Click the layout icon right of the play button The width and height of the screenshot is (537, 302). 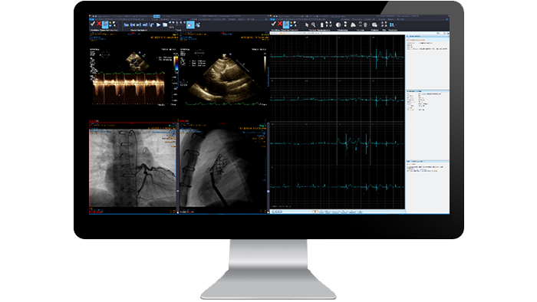pyautogui.click(x=165, y=25)
